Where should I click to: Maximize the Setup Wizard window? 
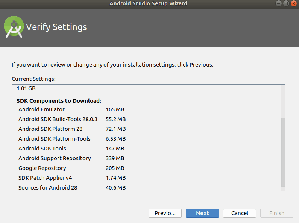click(286, 3)
